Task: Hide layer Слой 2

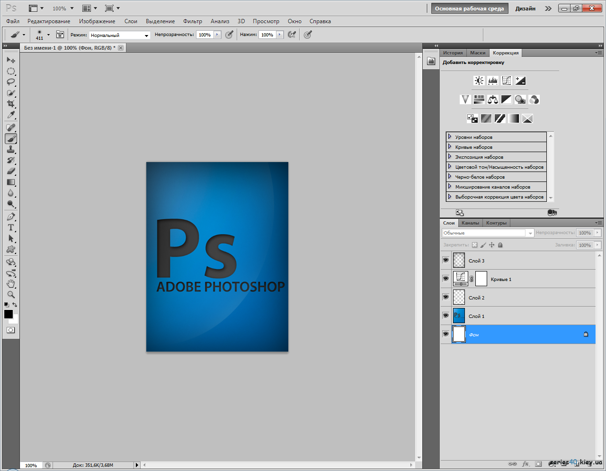Action: [x=446, y=297]
